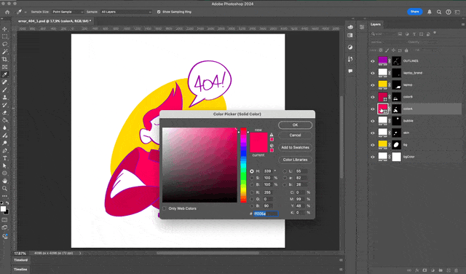Select the Zoom tool
The image size is (466, 274).
(x=5, y=188)
